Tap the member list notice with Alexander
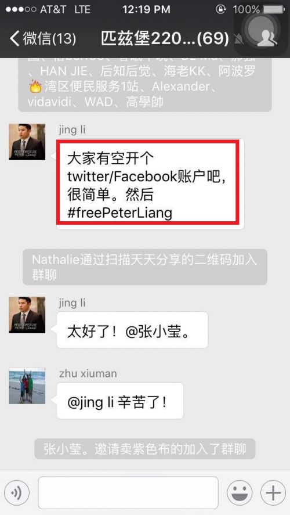Screen dimensions: 290x515 pos(145,85)
